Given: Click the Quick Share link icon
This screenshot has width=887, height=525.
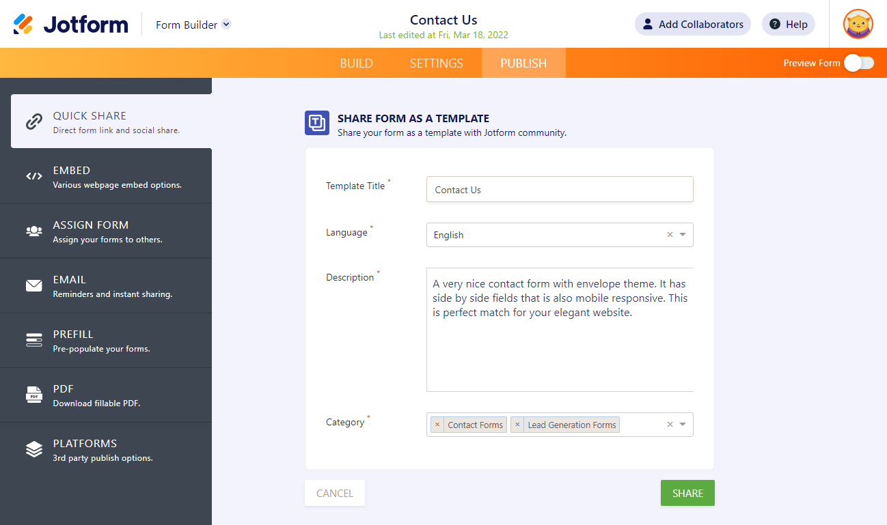Looking at the screenshot, I should point(34,122).
